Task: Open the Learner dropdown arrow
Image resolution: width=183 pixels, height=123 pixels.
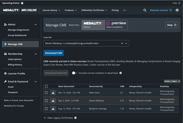Action: coord(126,43)
